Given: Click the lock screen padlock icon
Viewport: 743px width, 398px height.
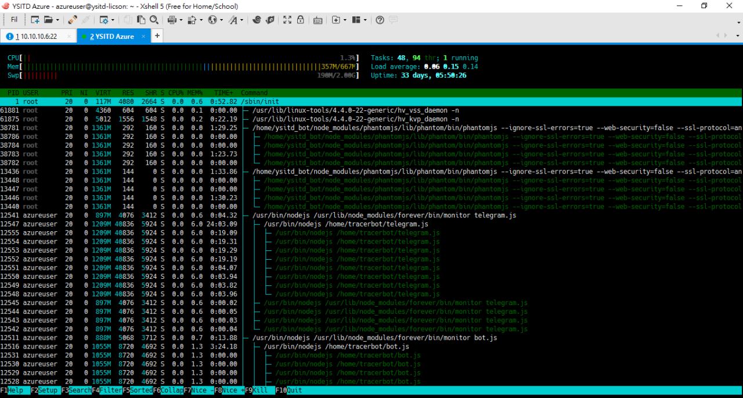Looking at the screenshot, I should click(301, 20).
